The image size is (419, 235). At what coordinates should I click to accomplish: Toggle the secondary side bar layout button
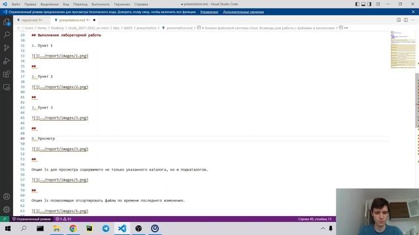(x=369, y=4)
